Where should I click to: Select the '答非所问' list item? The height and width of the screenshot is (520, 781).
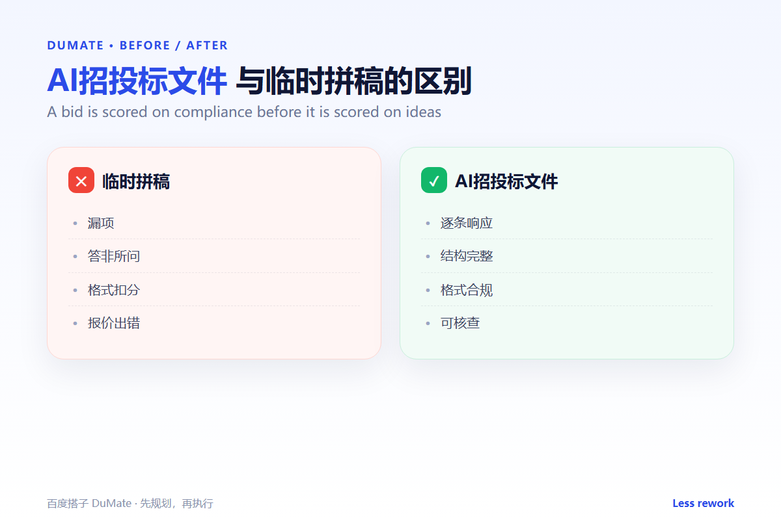pos(214,256)
